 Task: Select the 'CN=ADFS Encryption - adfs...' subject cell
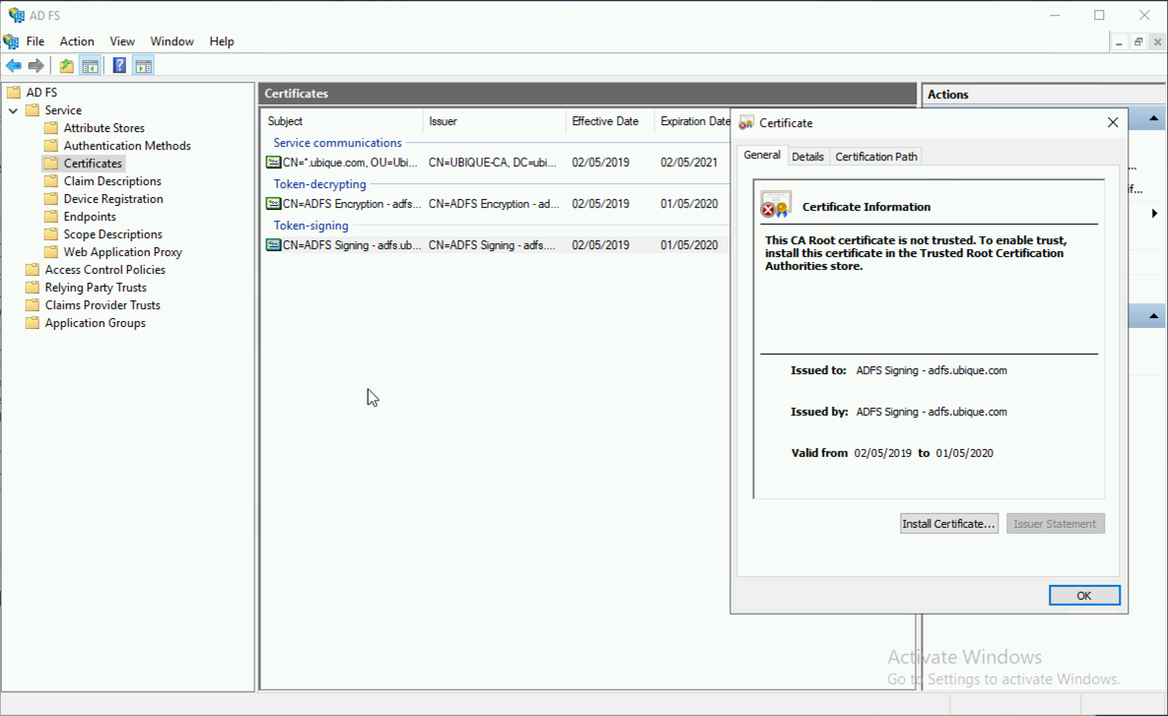tap(352, 204)
